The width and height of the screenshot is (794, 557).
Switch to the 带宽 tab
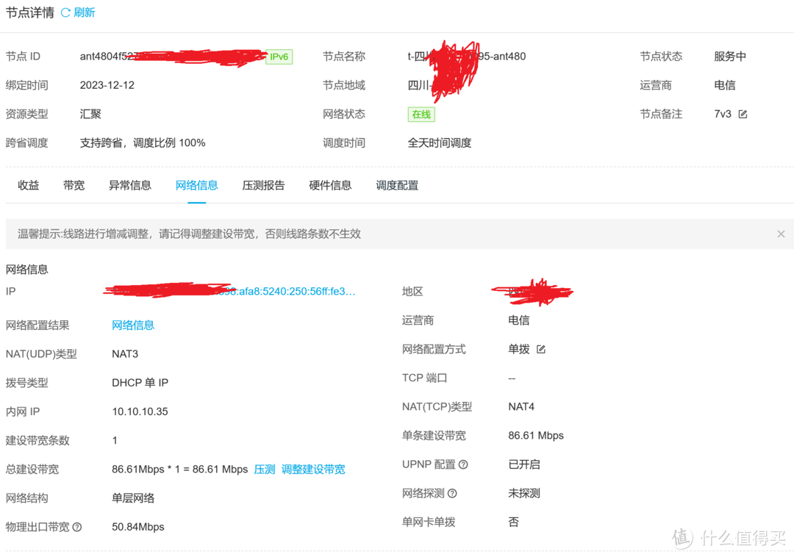[74, 185]
